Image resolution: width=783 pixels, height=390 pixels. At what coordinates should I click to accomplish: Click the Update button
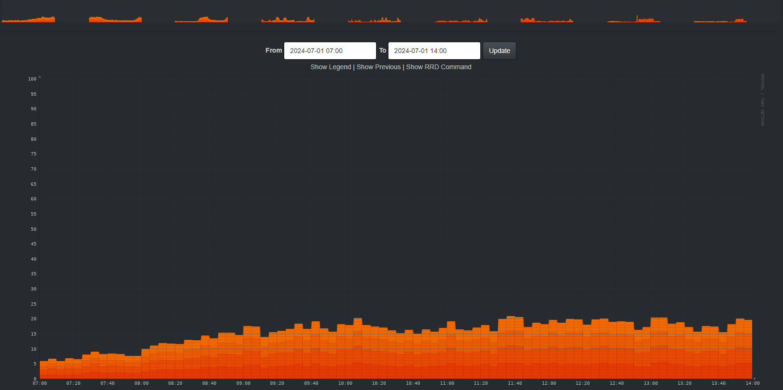(499, 51)
